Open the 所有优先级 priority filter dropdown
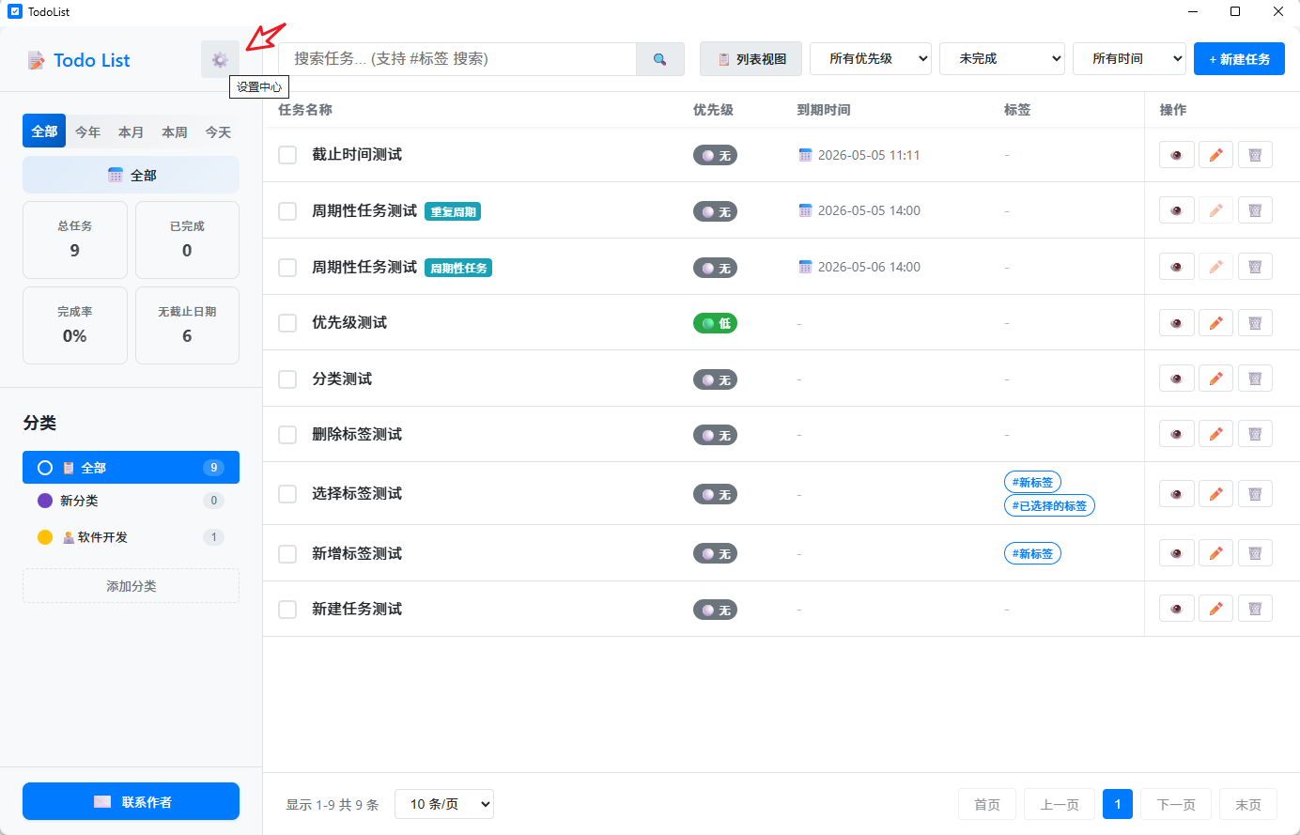The width and height of the screenshot is (1300, 835). pyautogui.click(x=871, y=59)
